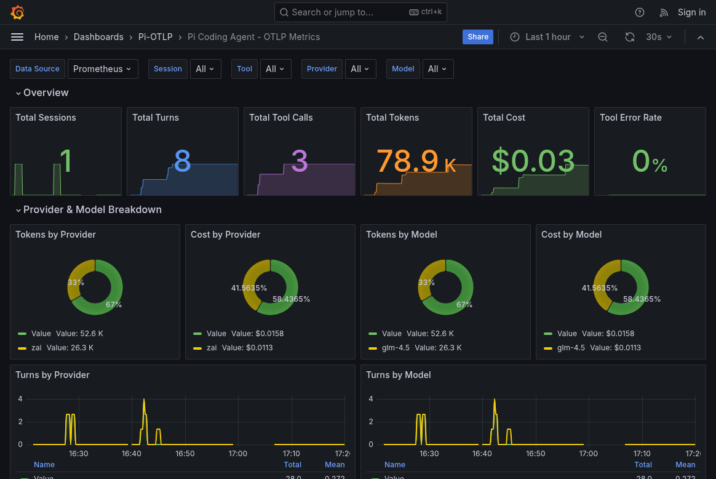Open the Dashboards breadcrumb
Image resolution: width=716 pixels, height=479 pixels.
point(98,37)
